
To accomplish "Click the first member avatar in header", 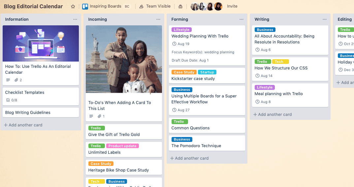I will (195, 7).
